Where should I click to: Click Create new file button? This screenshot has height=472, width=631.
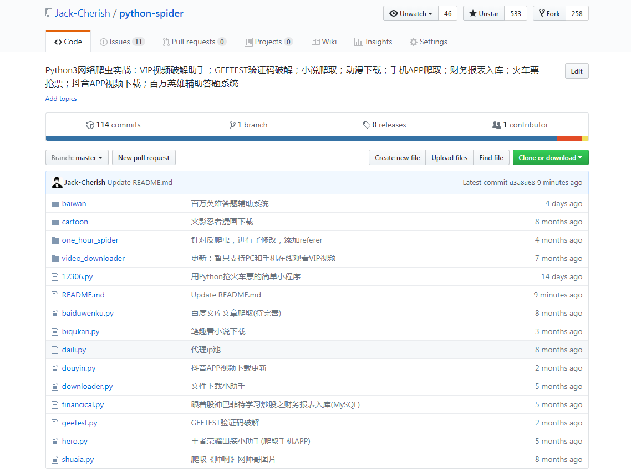[397, 157]
